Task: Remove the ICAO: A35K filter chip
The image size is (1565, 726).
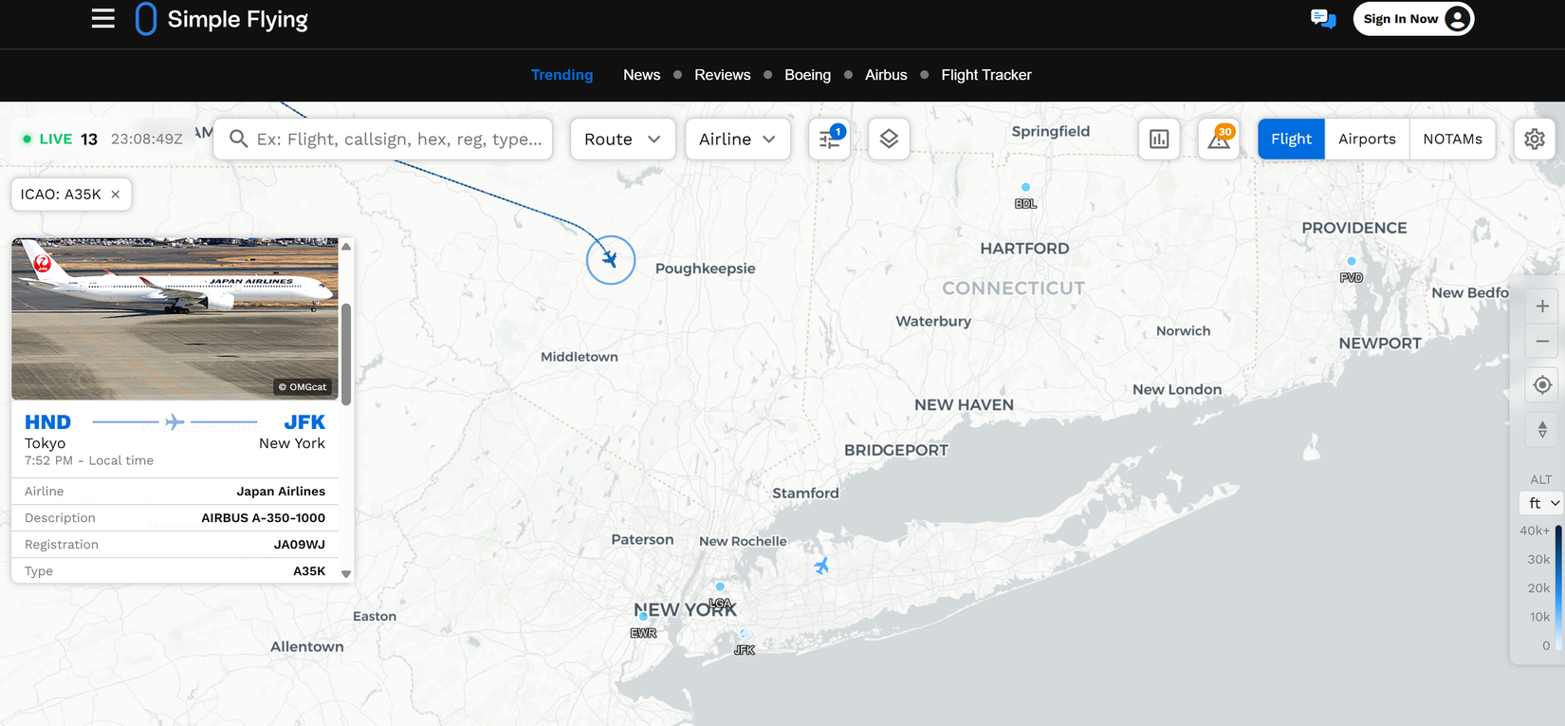Action: [x=116, y=194]
